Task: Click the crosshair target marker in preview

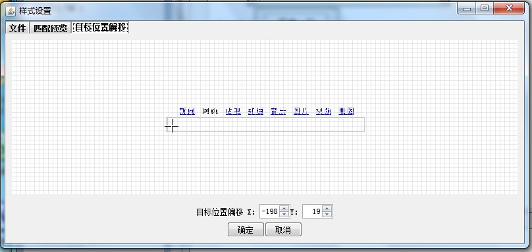Action: pyautogui.click(x=172, y=126)
